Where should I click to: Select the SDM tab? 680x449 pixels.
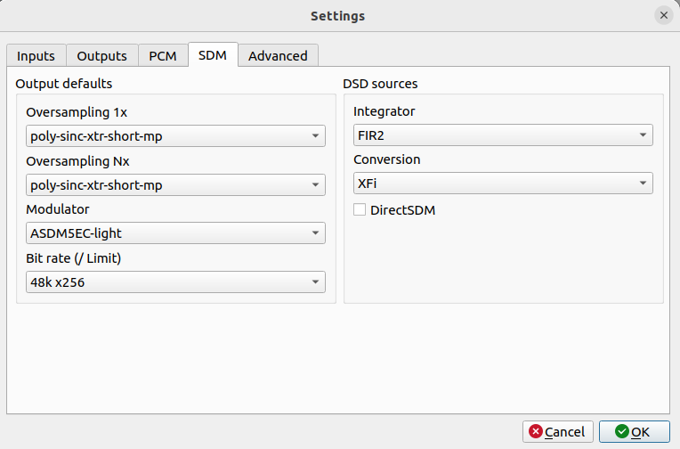[213, 55]
